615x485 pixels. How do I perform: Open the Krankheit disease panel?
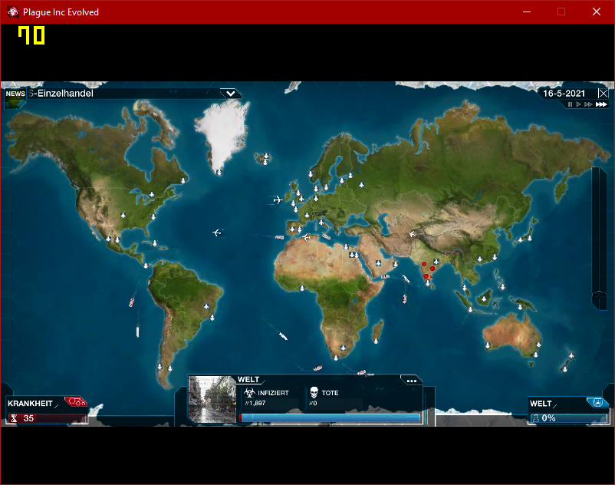(x=46, y=411)
